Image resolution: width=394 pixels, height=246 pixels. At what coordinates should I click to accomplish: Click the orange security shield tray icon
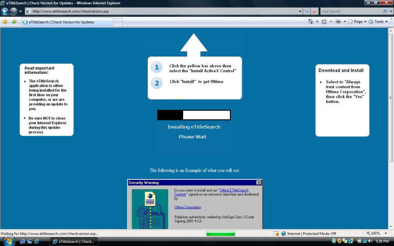point(340,241)
